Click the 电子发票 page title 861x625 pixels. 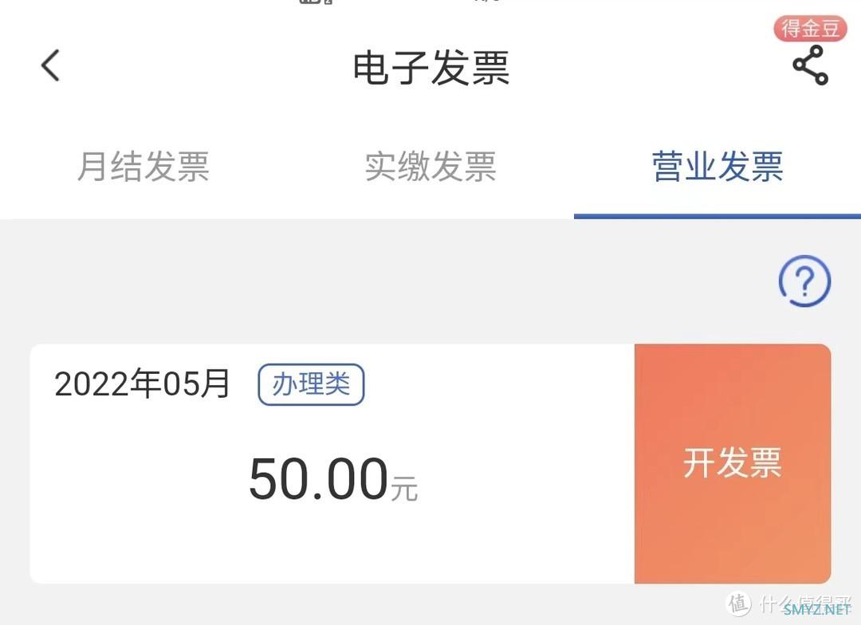tap(431, 68)
